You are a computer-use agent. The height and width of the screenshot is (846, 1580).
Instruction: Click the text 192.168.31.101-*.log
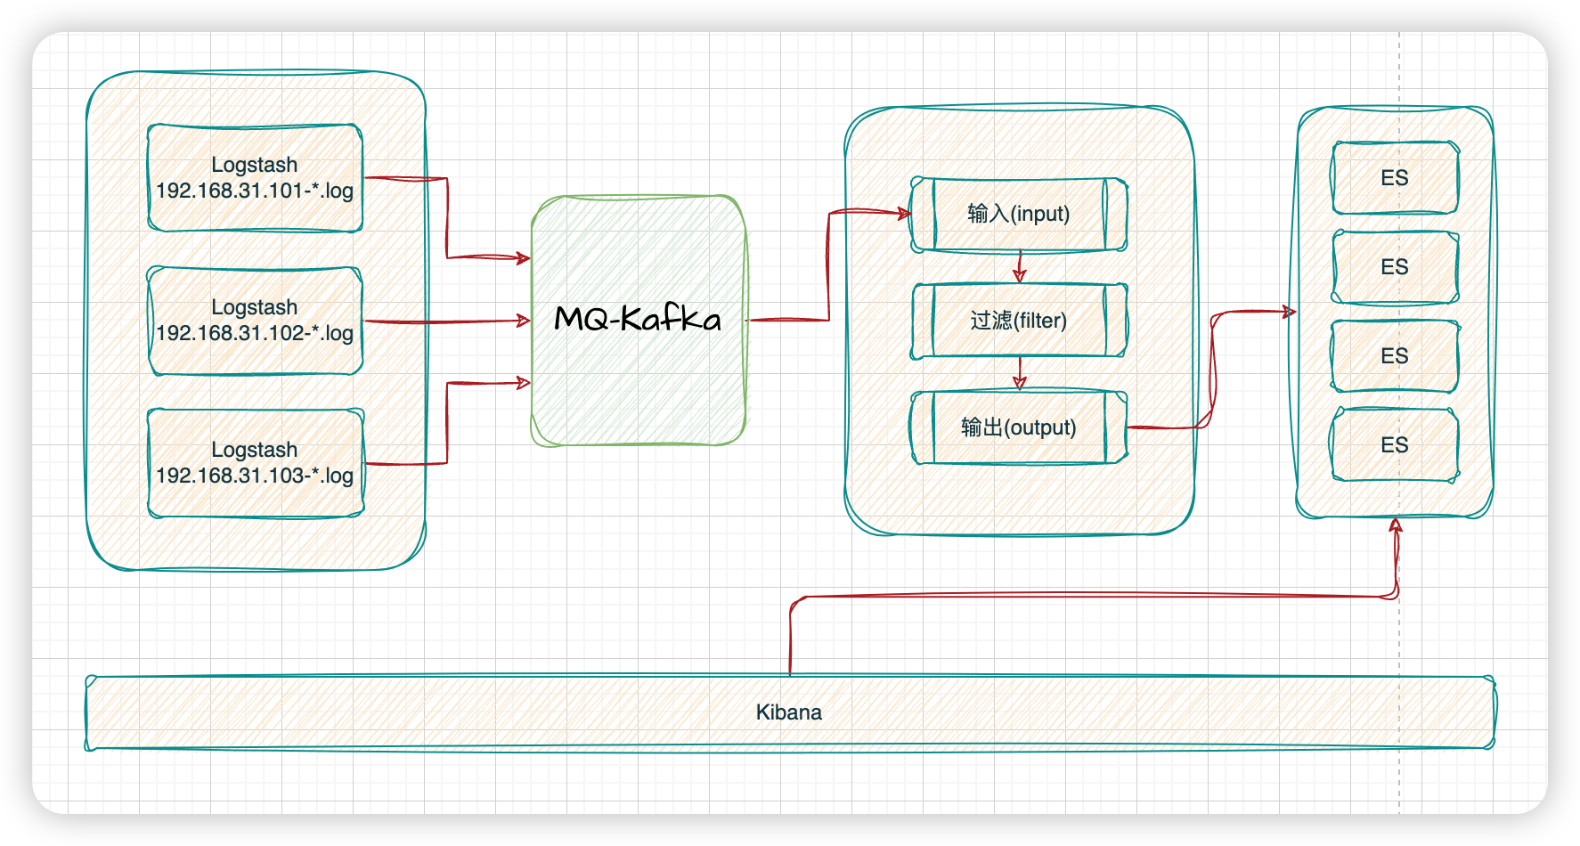tap(255, 191)
